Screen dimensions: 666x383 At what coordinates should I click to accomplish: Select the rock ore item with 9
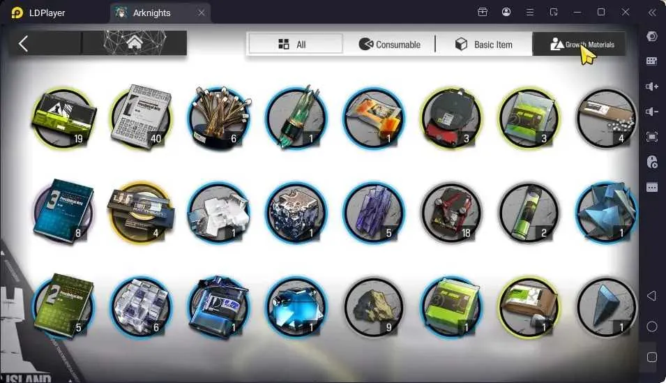[374, 306]
